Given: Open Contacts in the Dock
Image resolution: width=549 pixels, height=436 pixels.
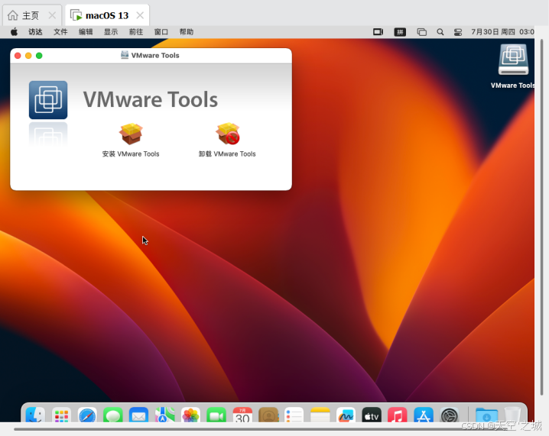Looking at the screenshot, I should (268, 415).
